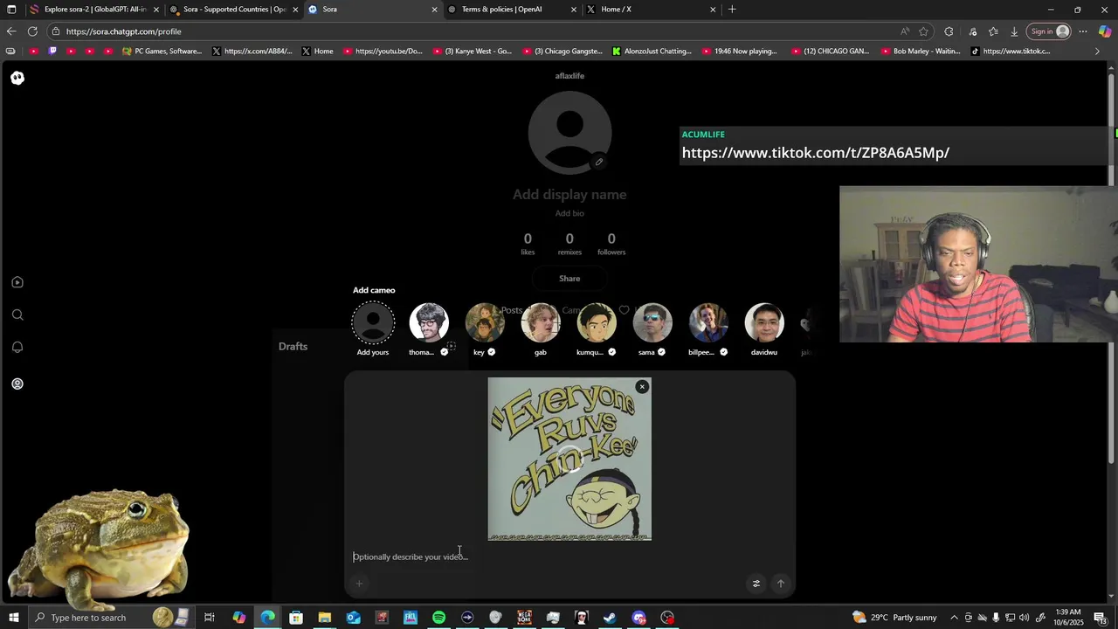Click the video description input field
Viewport: 1118px width, 629px height.
(568, 556)
